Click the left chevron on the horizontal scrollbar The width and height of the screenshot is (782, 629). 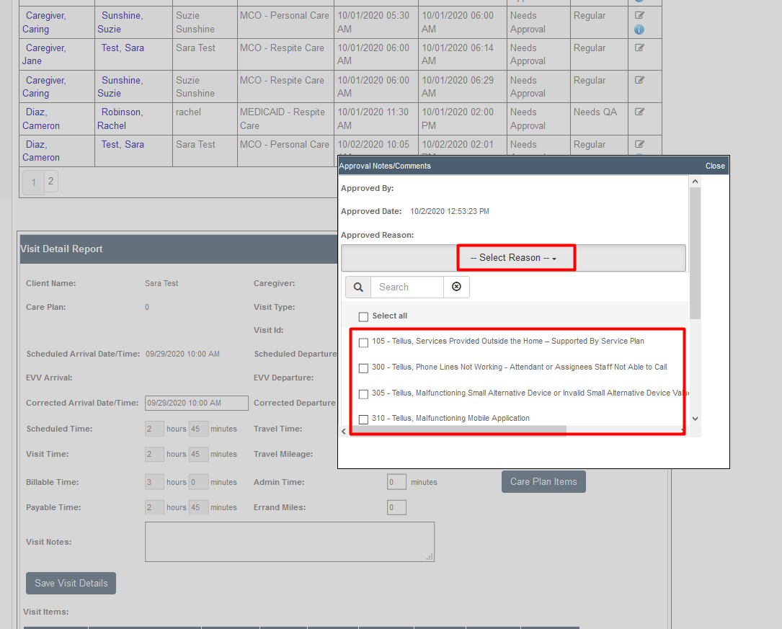344,431
